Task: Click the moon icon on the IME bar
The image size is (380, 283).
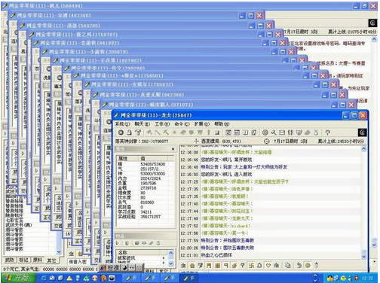Action: pos(124,268)
